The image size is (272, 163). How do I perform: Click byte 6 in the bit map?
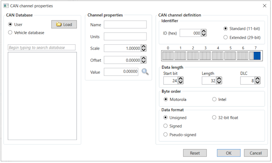pyautogui.click(x=243, y=56)
